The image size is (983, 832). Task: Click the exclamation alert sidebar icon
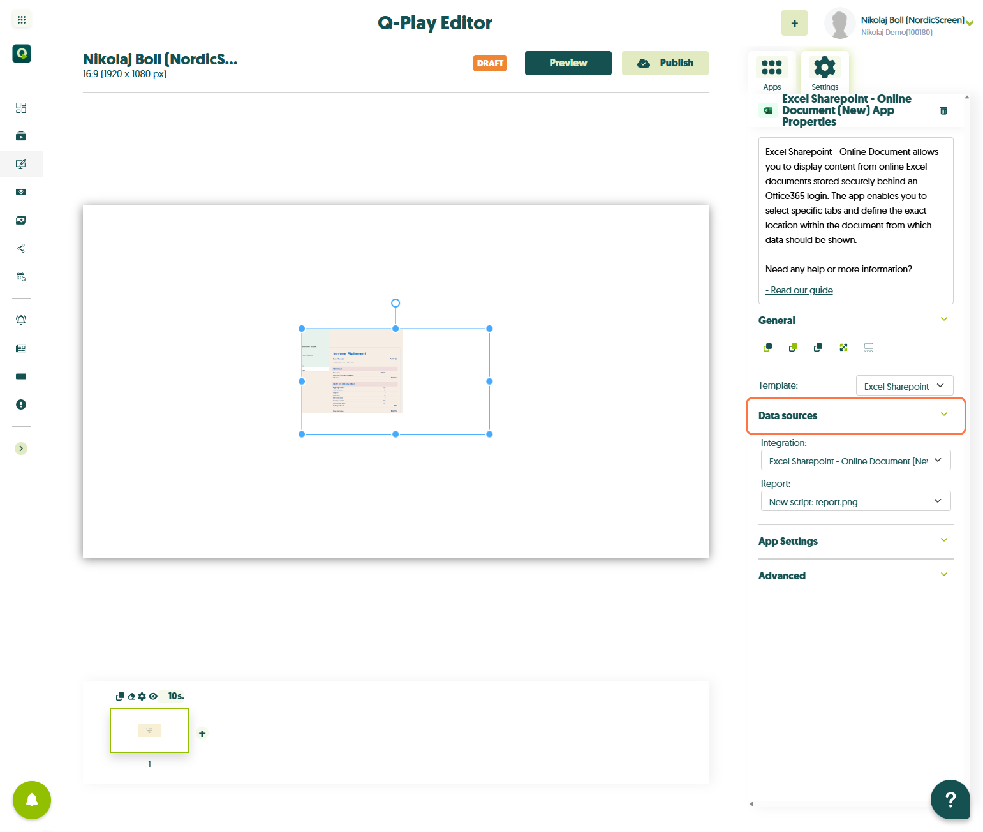pyautogui.click(x=21, y=405)
